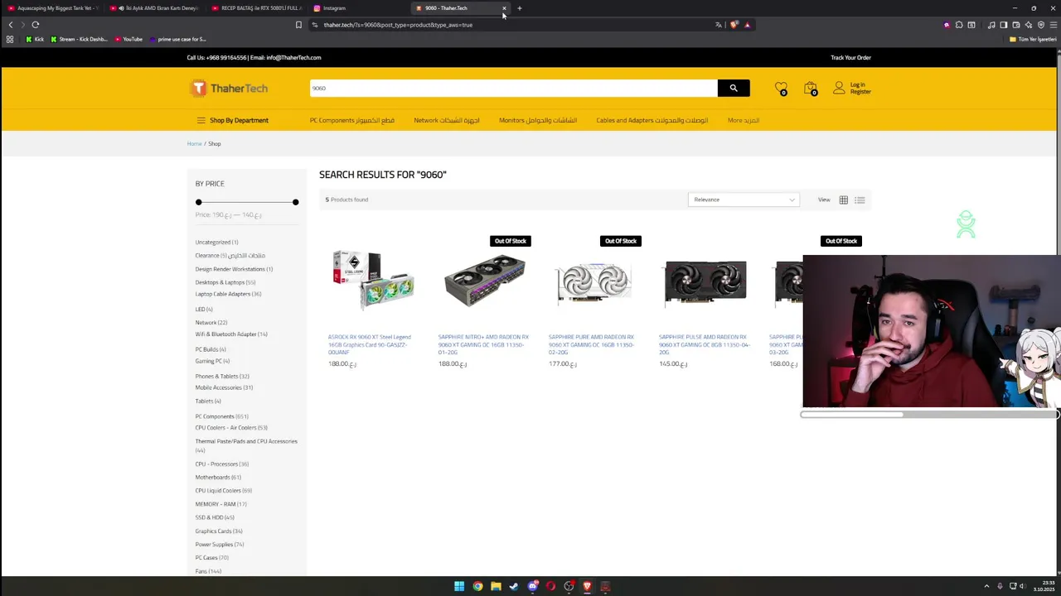This screenshot has height=596, width=1061.
Task: Open the apps grid icon in the bookmarks bar
Action: (x=10, y=39)
